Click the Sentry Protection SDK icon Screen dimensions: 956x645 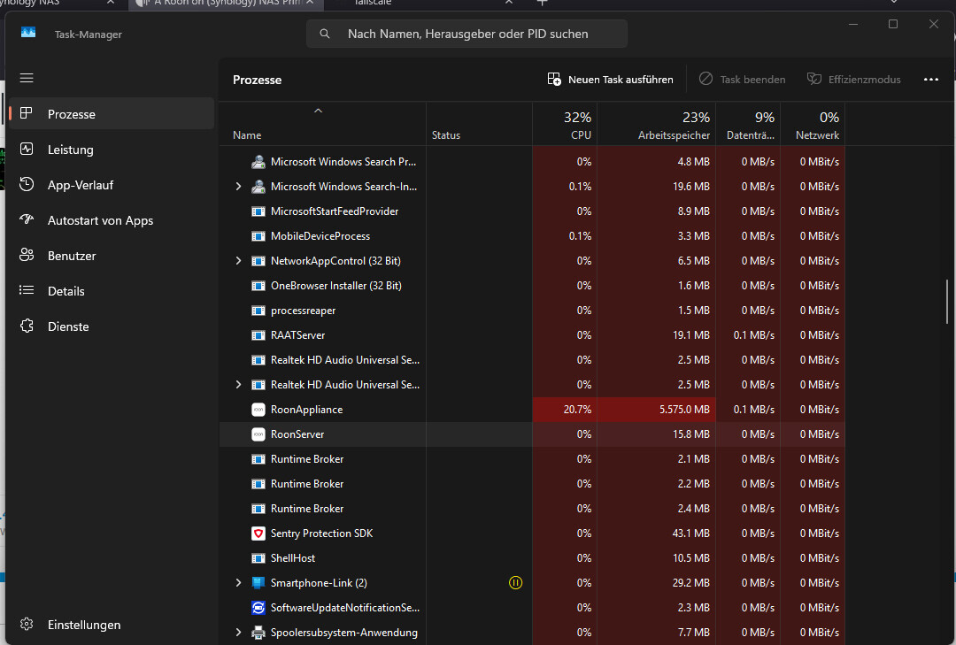coord(258,534)
